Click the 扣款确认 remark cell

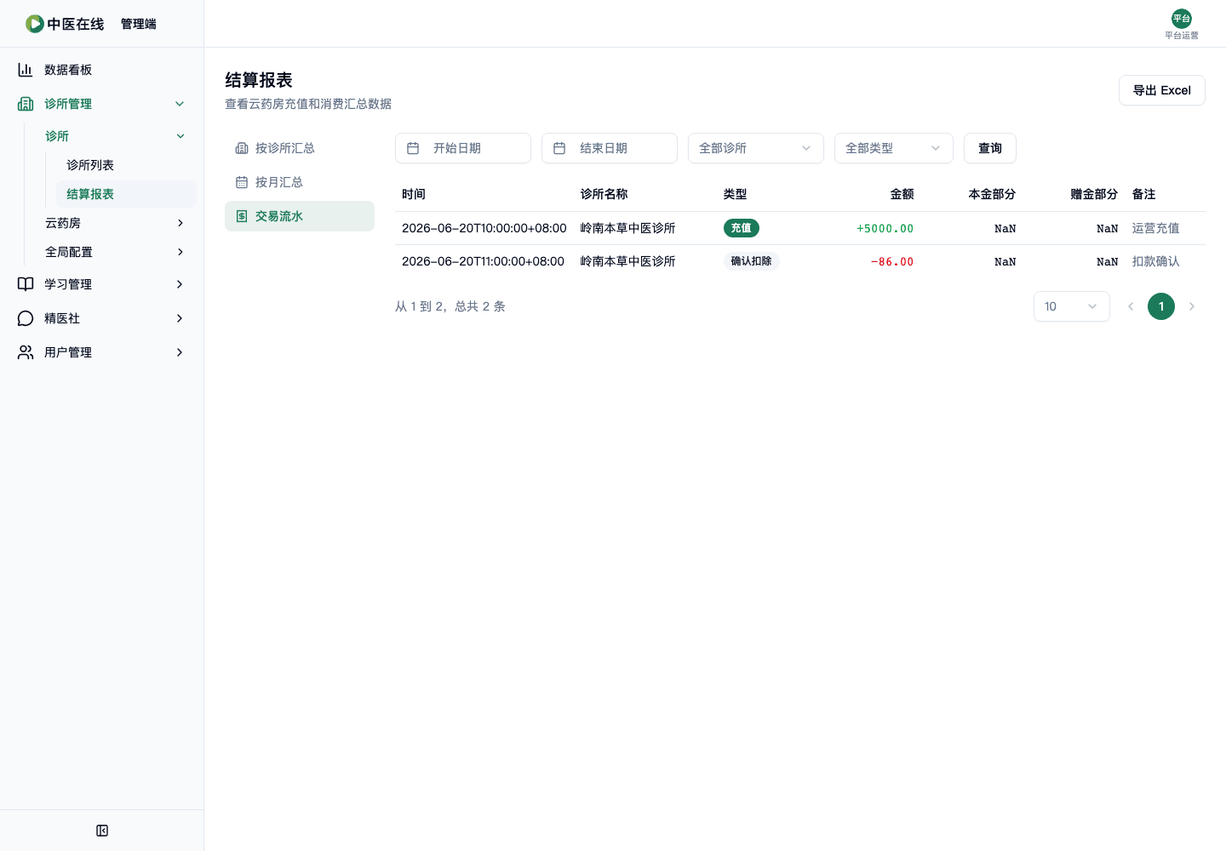(x=1156, y=261)
